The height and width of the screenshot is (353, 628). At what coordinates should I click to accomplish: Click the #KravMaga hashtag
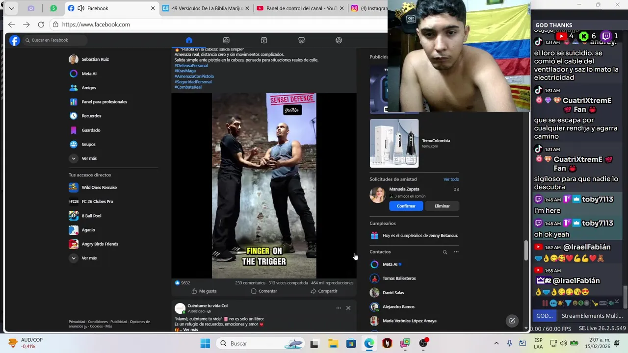click(185, 71)
